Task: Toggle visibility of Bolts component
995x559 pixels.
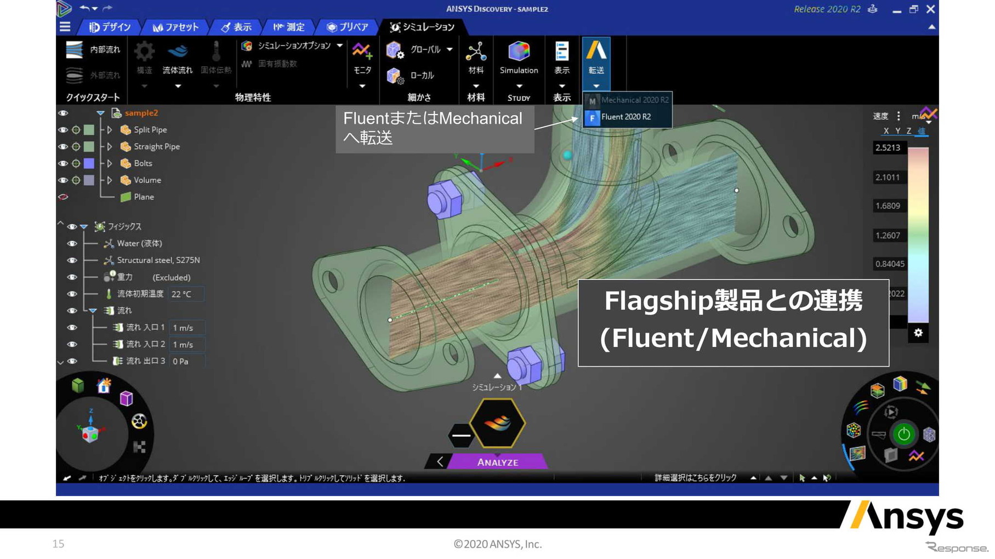Action: pyautogui.click(x=63, y=163)
